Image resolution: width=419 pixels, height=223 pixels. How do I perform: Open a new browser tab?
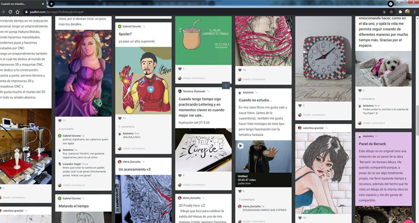pyautogui.click(x=51, y=4)
